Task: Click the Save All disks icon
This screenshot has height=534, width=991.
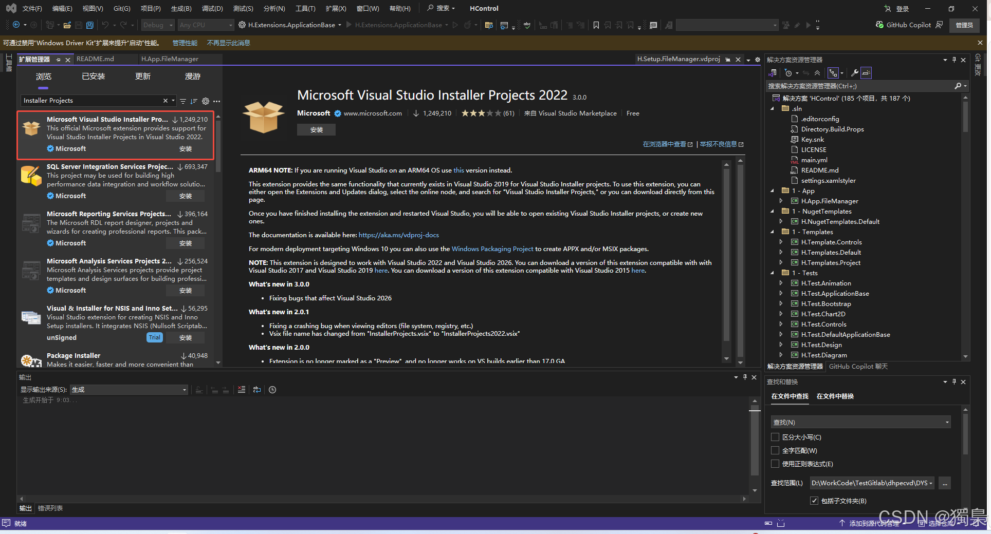Action: [x=90, y=25]
